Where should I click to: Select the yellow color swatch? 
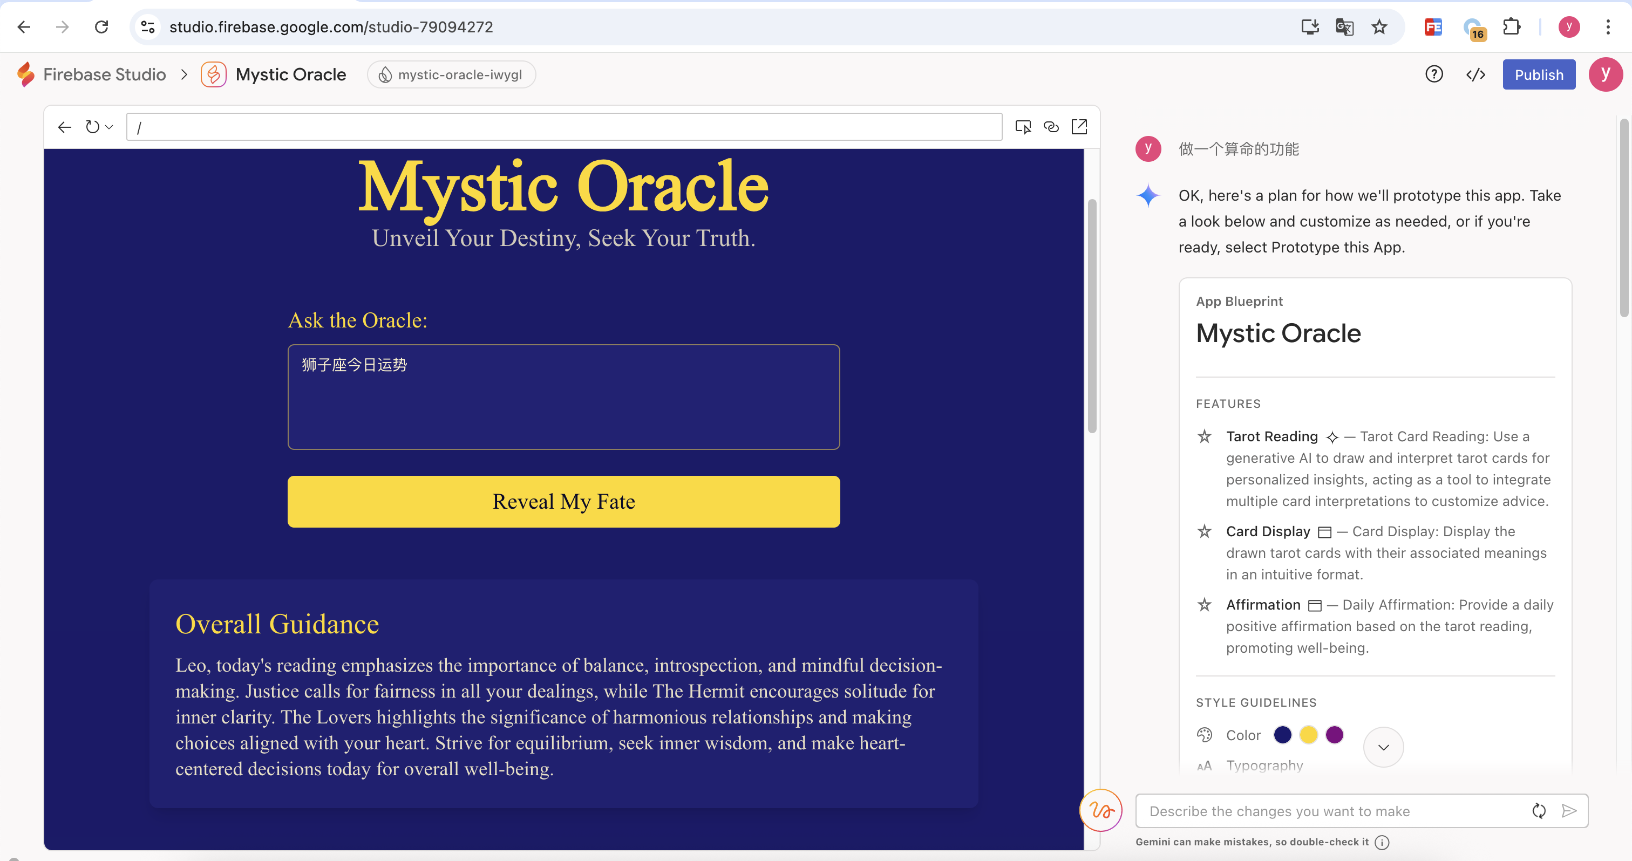(1308, 735)
